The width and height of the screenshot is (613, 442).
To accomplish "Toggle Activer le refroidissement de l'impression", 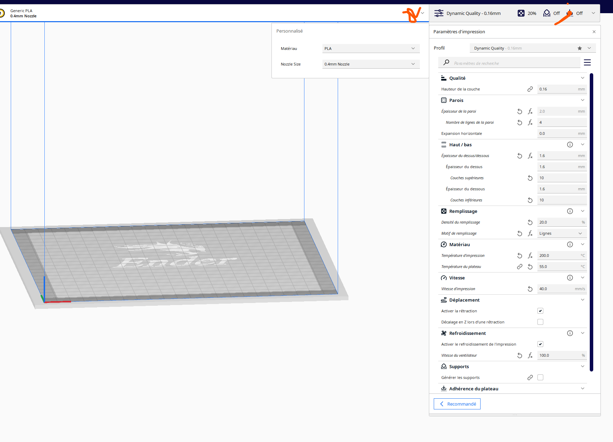I will (x=540, y=344).
